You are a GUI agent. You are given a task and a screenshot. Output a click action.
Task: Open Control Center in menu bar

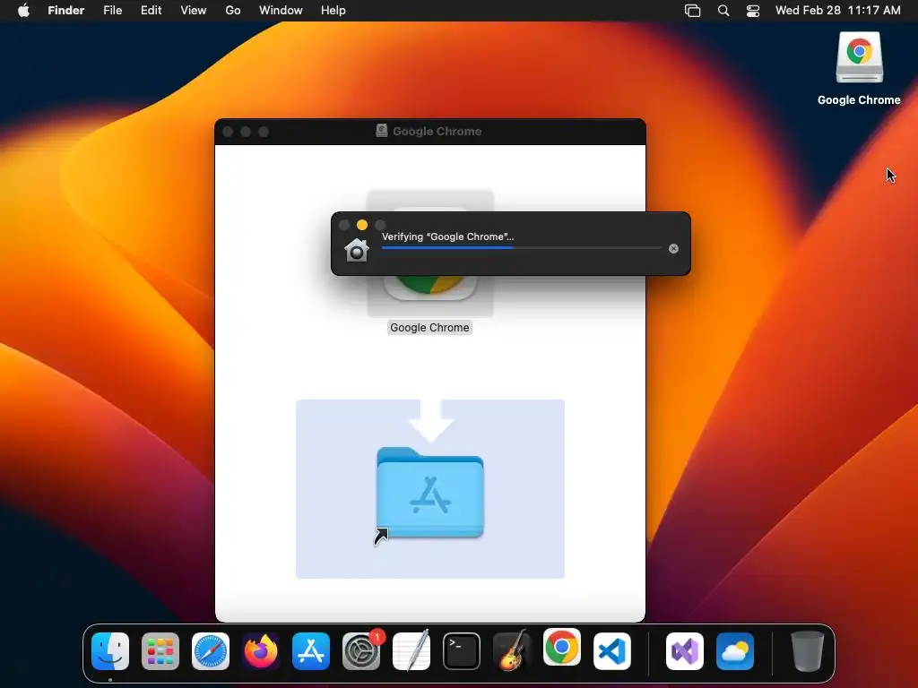(753, 11)
